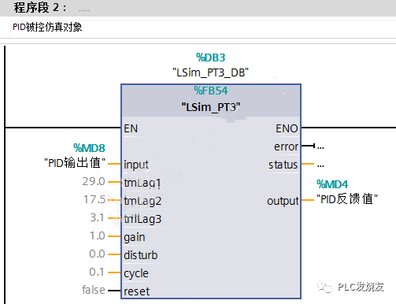The image size is (396, 304).
Task: Click the gain parameter label
Action: point(135,237)
